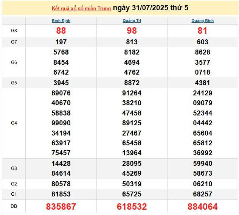
Task: Select G7 number 197
Action: click(61, 42)
